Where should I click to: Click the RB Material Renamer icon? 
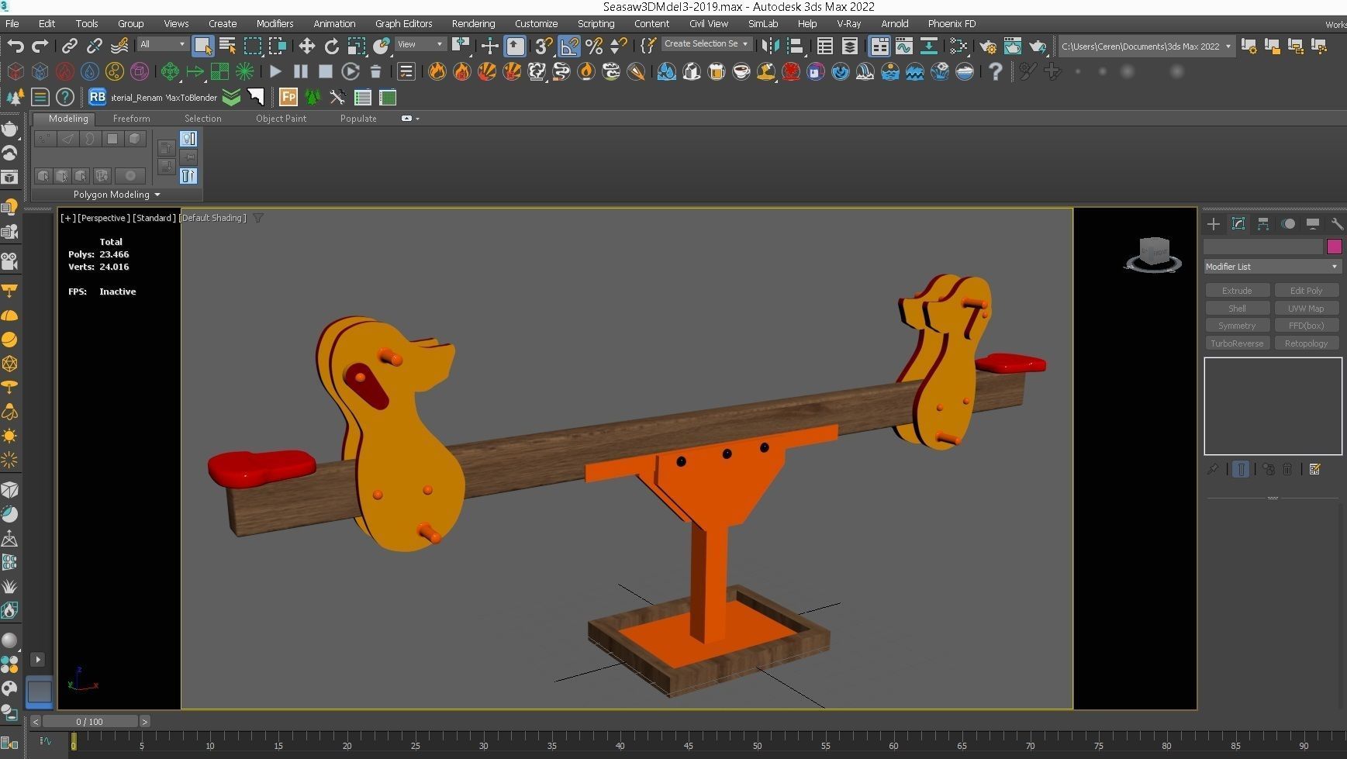pyautogui.click(x=97, y=97)
